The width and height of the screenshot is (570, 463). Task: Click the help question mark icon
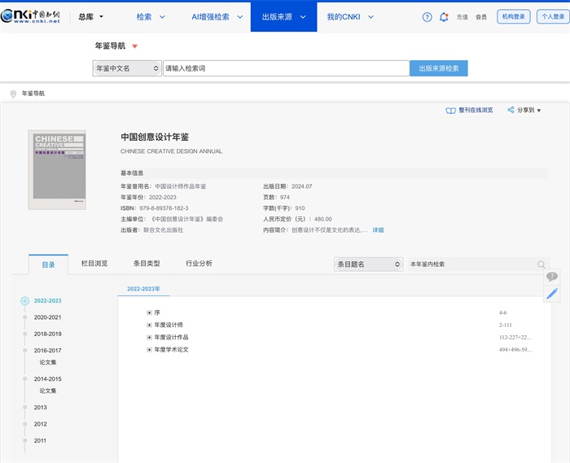[x=427, y=16]
